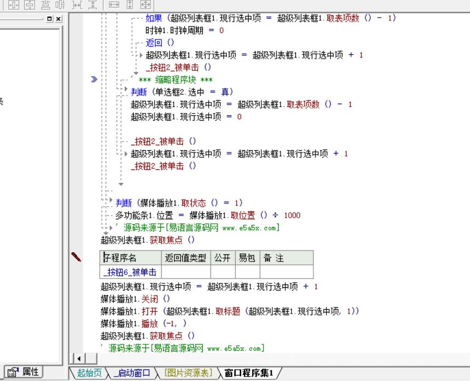
Task: Click the red pencil marker beside the subroutine table
Action: pos(76,257)
